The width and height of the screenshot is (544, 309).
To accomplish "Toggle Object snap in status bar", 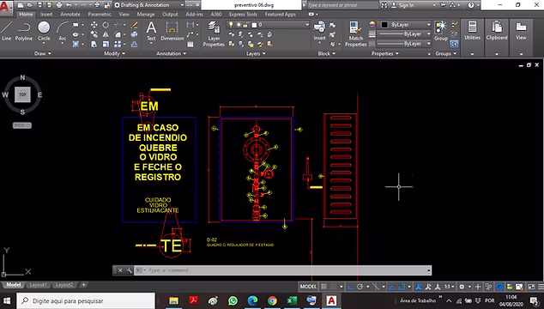I will pyautogui.click(x=402, y=287).
